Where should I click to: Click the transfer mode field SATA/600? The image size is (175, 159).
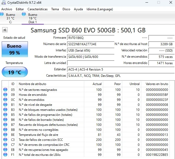coord(91,57)
